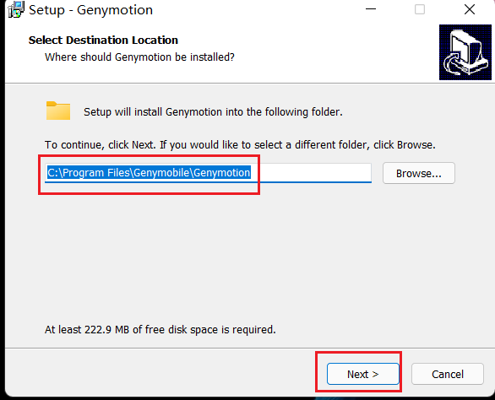Click the "Setup will install Genymotion" message
Viewport: 495px width, 400px height.
tap(213, 112)
